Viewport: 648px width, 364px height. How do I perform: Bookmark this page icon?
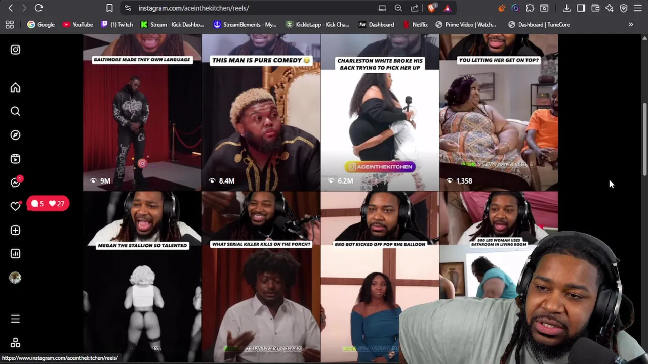109,8
